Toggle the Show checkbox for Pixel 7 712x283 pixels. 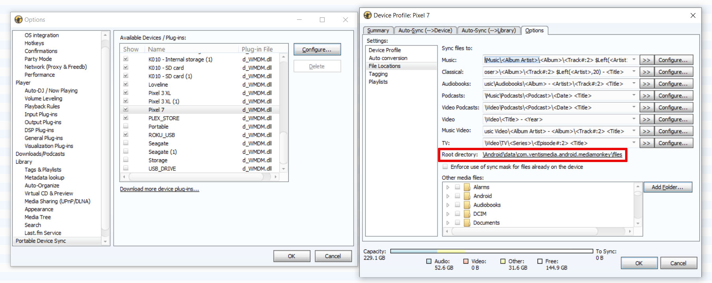tap(126, 109)
